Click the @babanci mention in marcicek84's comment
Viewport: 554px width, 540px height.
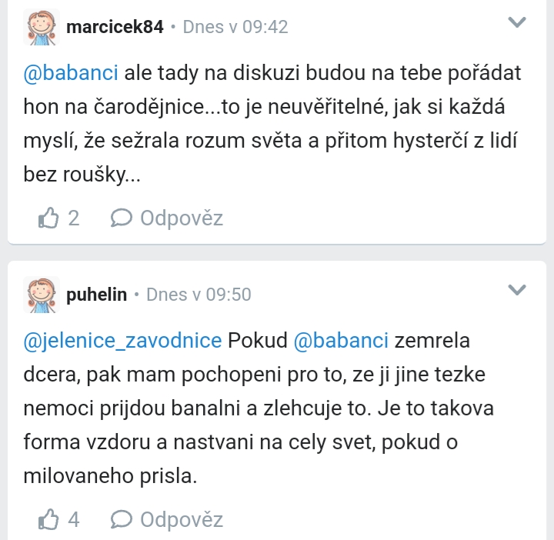71,75
